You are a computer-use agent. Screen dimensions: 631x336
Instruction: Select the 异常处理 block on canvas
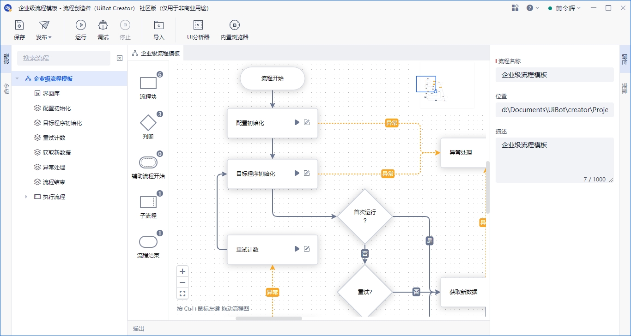coord(463,152)
